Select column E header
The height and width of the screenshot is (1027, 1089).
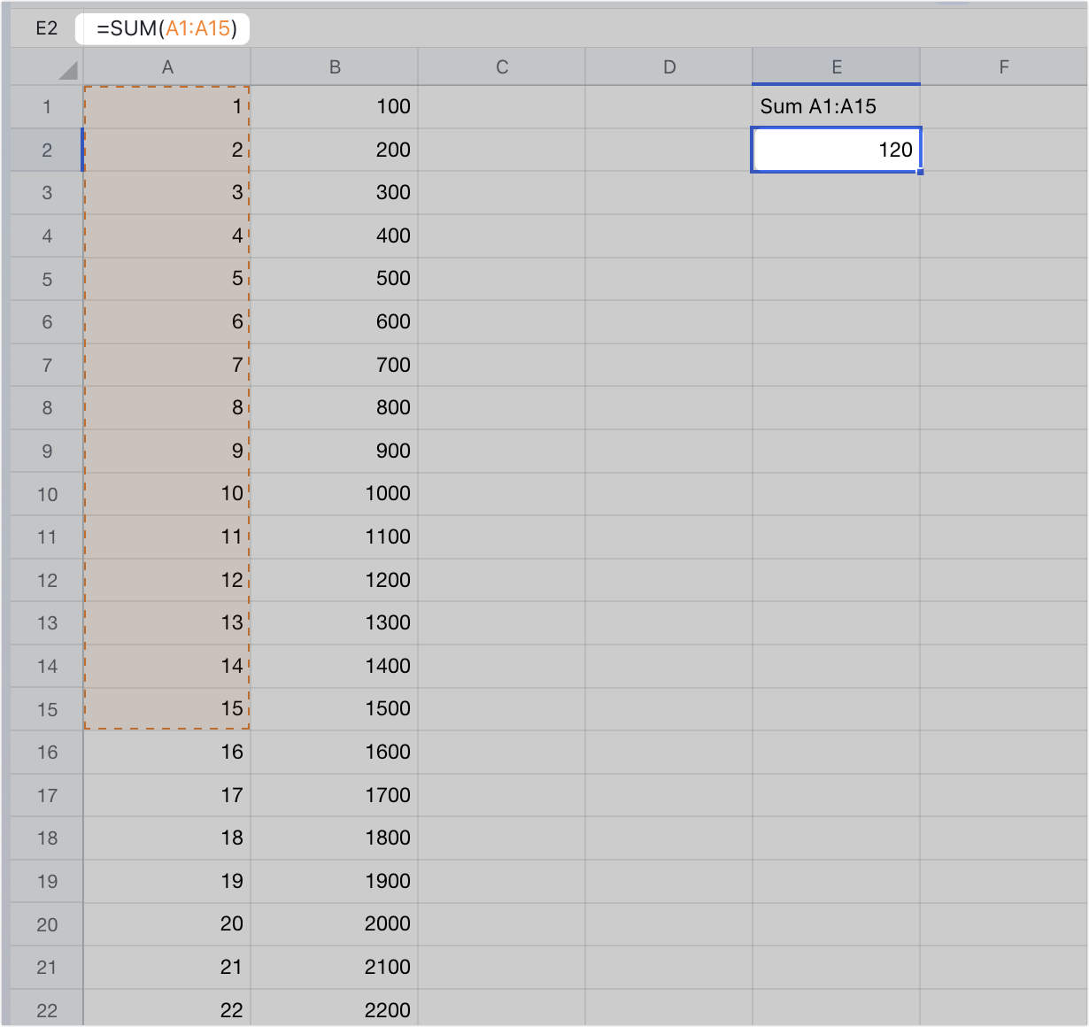pyautogui.click(x=836, y=67)
